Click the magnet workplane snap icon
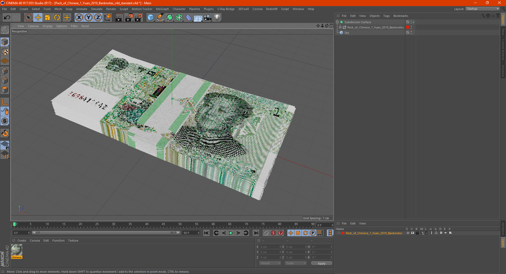 point(5,133)
